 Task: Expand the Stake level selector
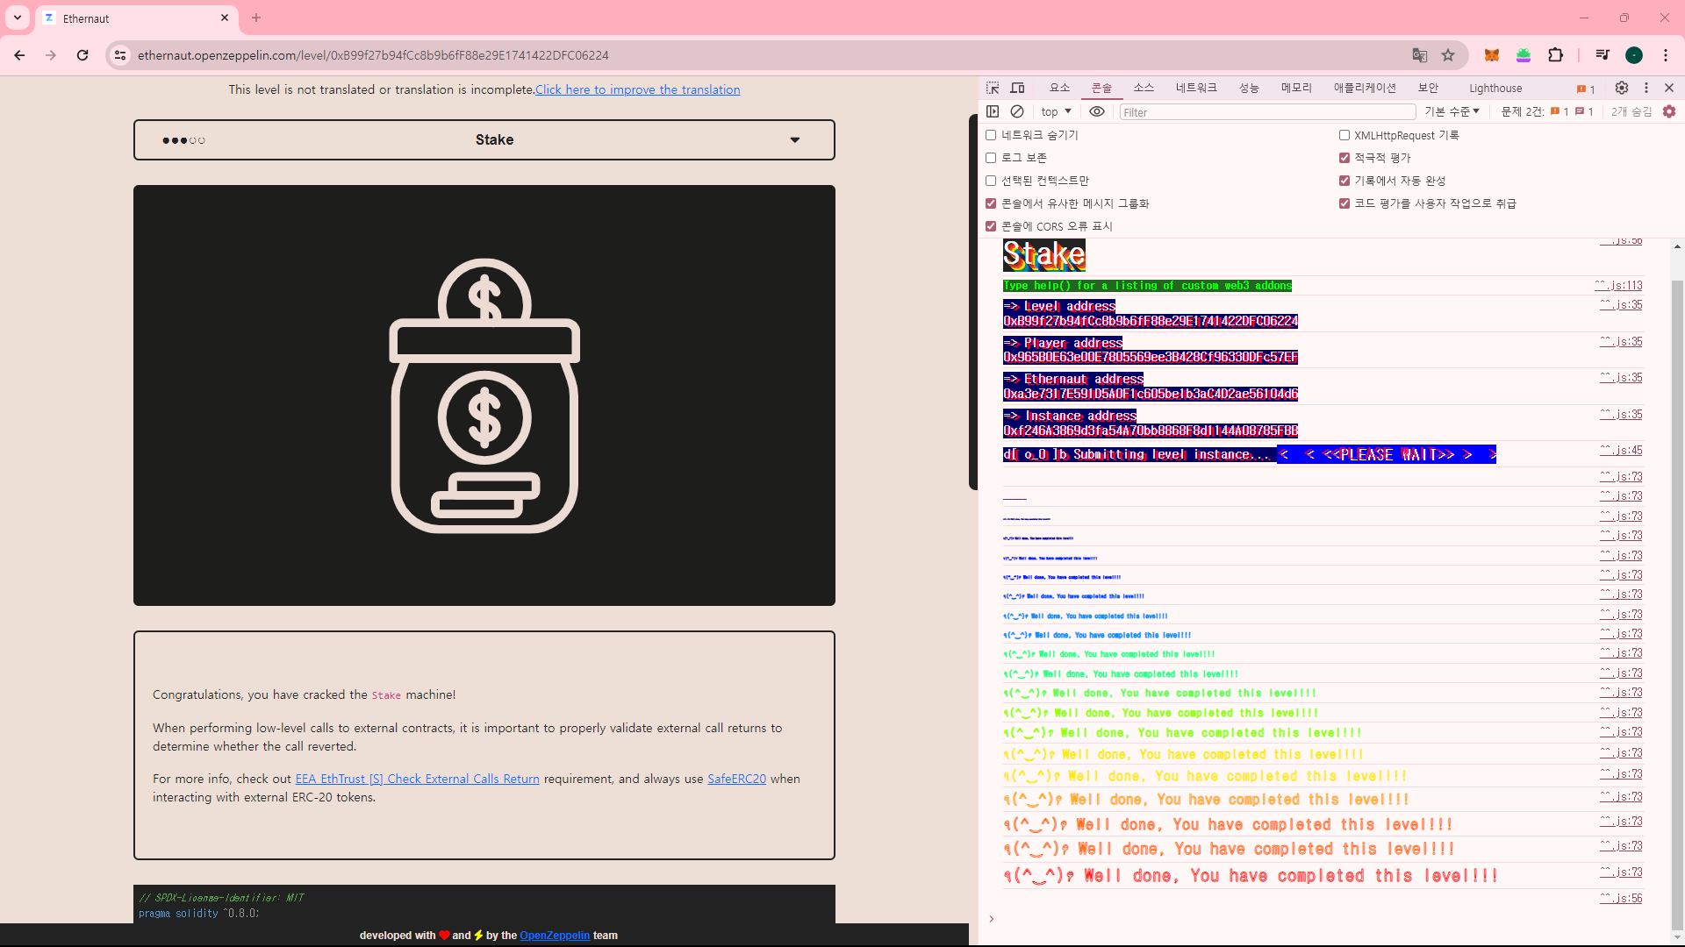(484, 140)
